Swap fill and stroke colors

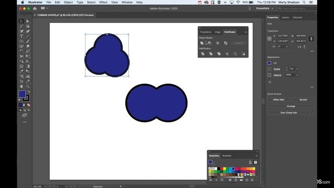[x=29, y=92]
